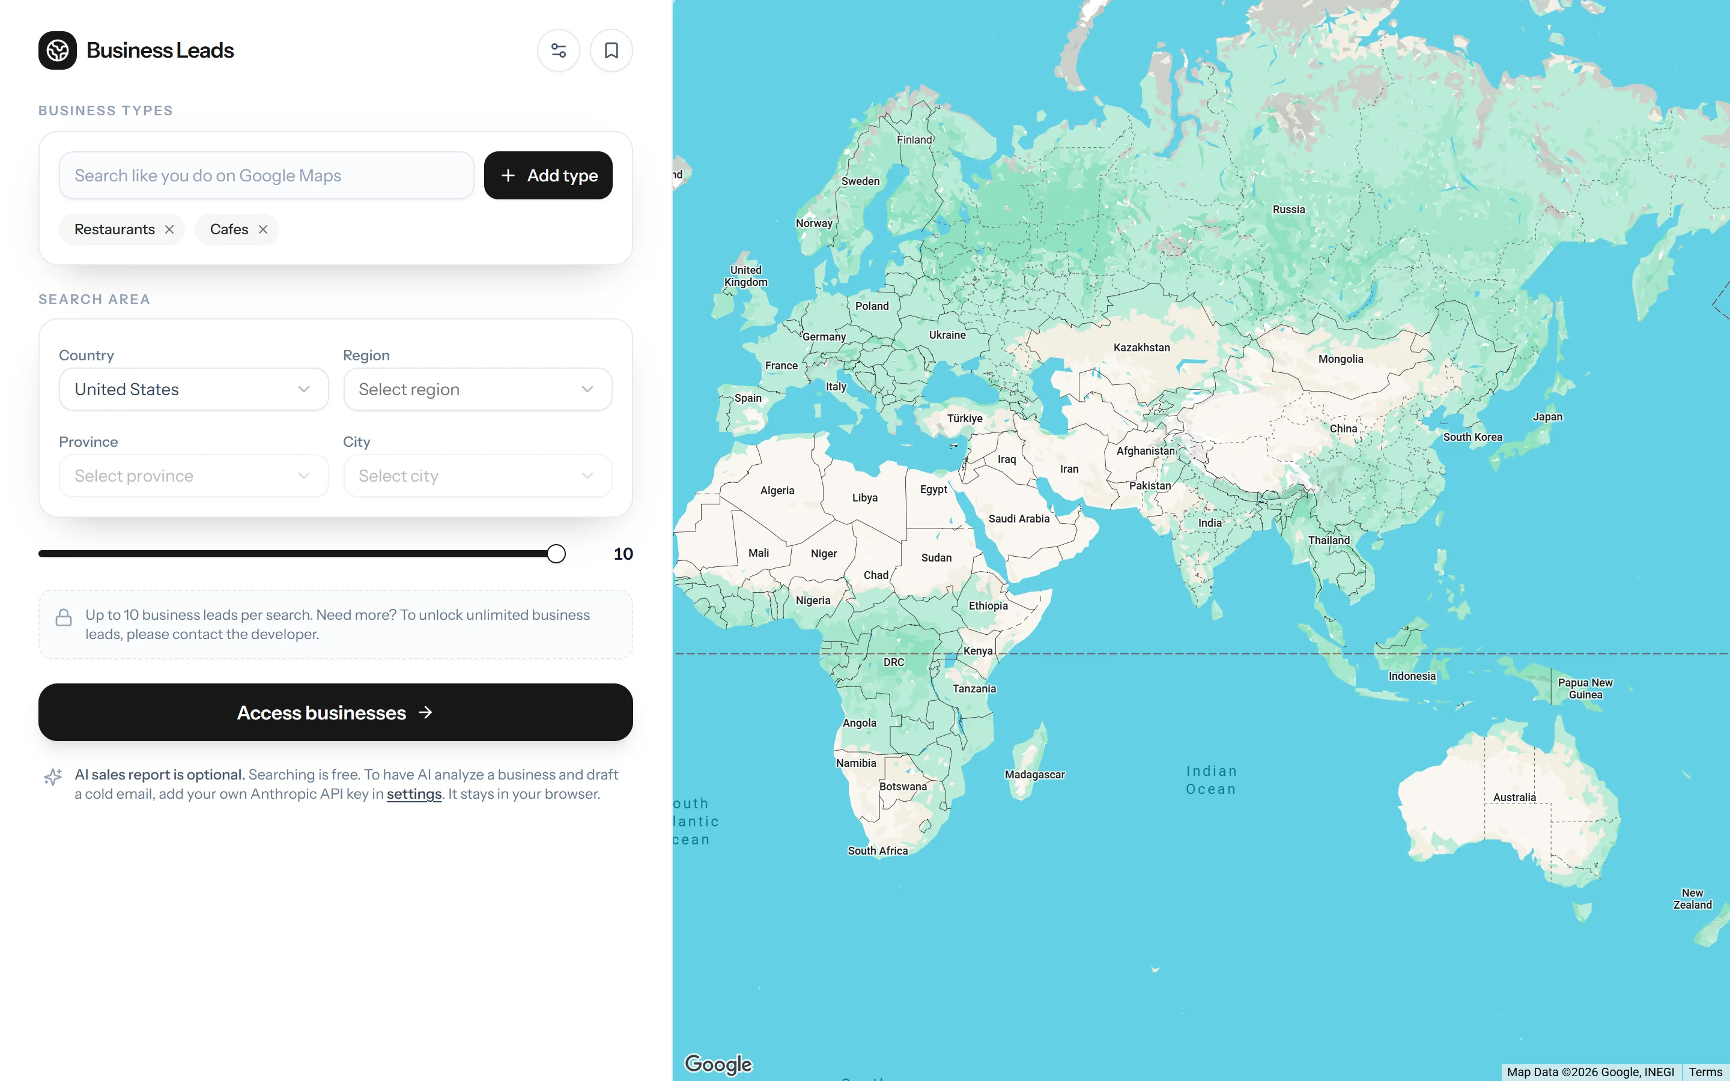Screen dimensions: 1730x1081
Task: Click the Saudi Arabia label on the map
Action: 1019,519
